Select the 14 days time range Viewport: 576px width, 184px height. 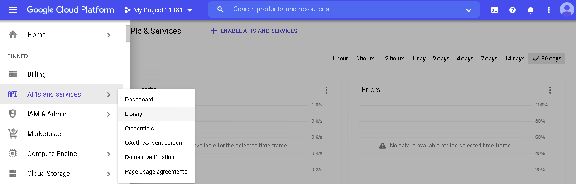click(x=515, y=59)
